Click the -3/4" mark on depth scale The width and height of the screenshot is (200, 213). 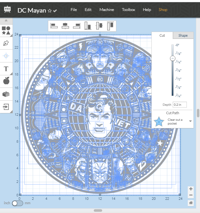(x=178, y=96)
